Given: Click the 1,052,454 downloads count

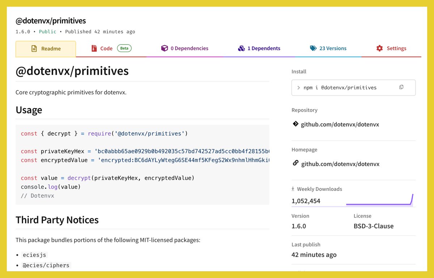Looking at the screenshot, I should [306, 201].
